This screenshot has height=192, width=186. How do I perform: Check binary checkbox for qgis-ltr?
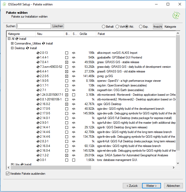tap(67, 127)
